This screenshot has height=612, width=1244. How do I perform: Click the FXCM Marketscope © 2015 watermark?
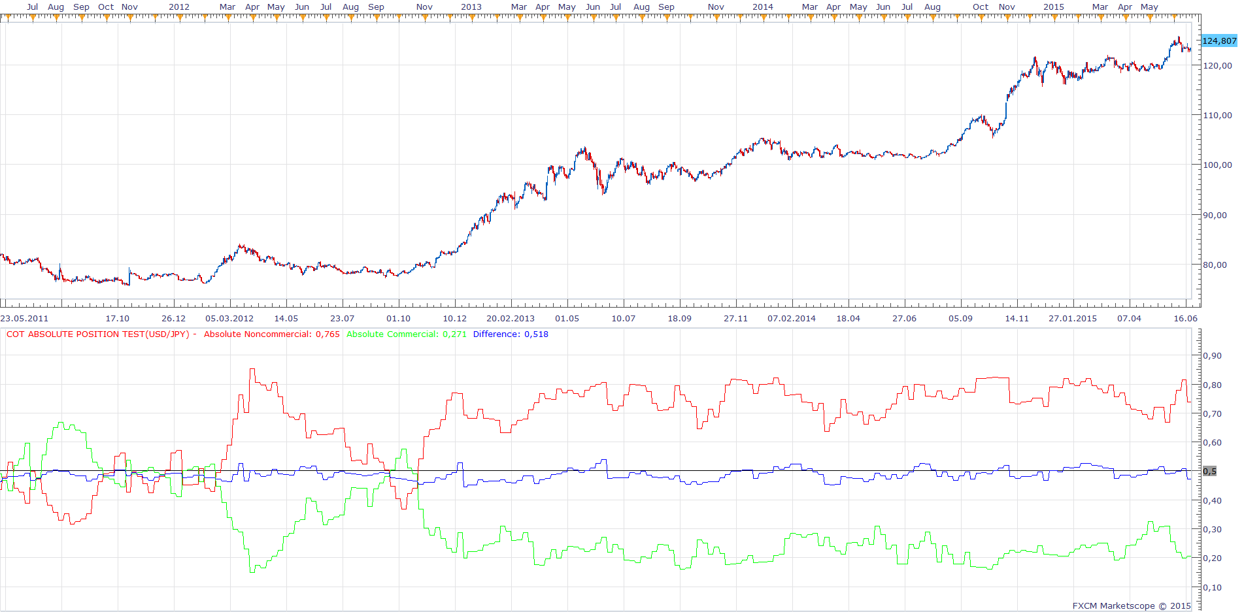tap(1132, 605)
